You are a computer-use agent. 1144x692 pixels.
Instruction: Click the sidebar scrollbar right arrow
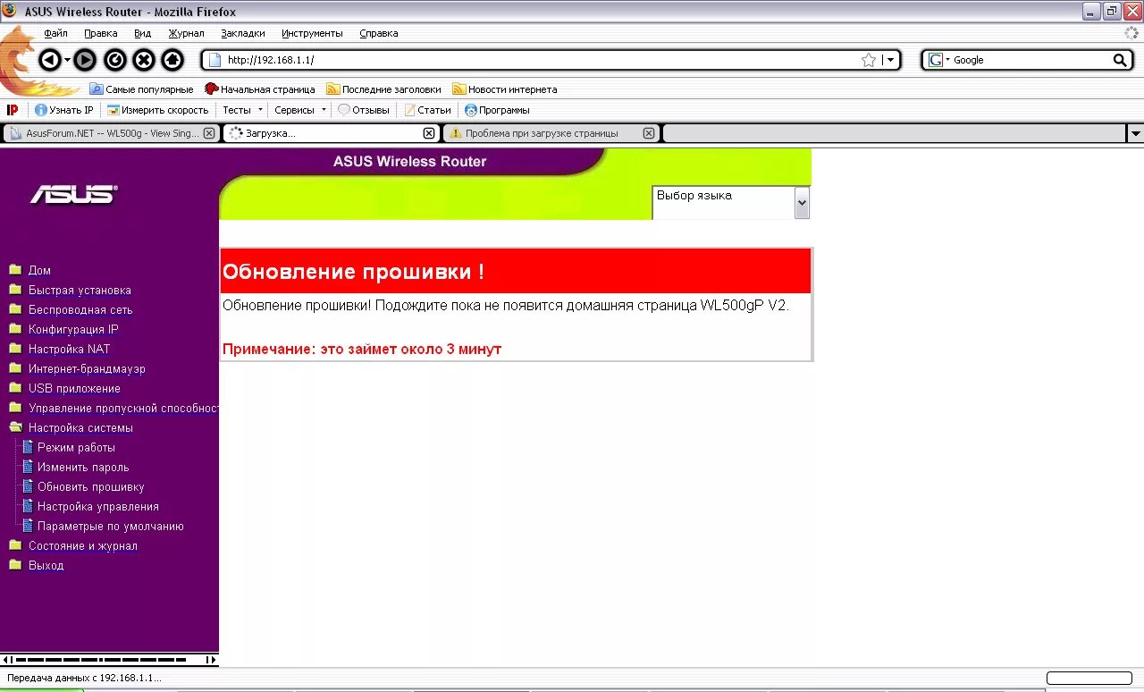pos(211,660)
